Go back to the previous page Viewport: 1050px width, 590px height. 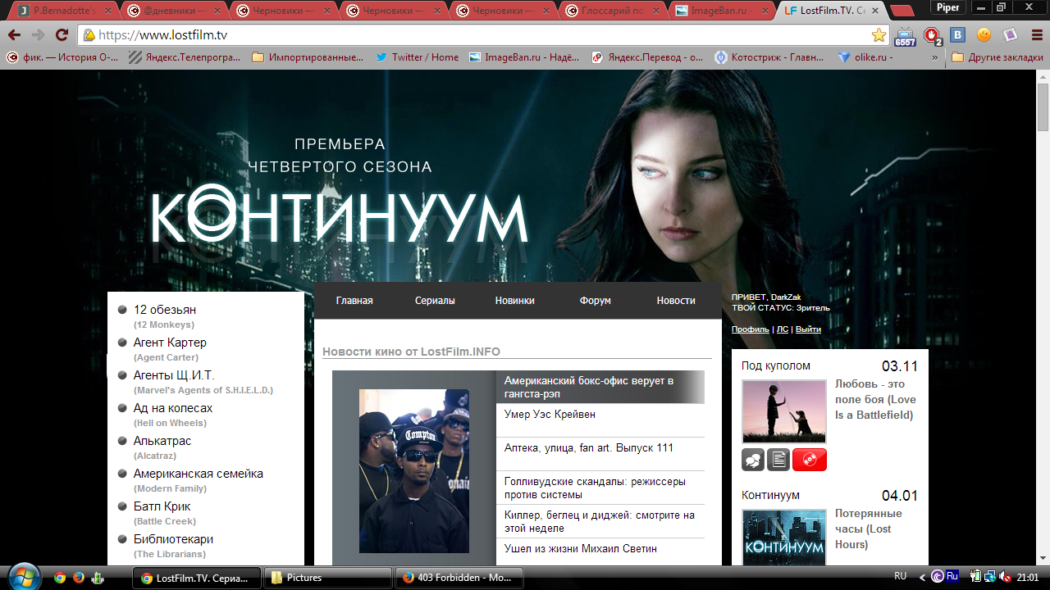pos(14,35)
